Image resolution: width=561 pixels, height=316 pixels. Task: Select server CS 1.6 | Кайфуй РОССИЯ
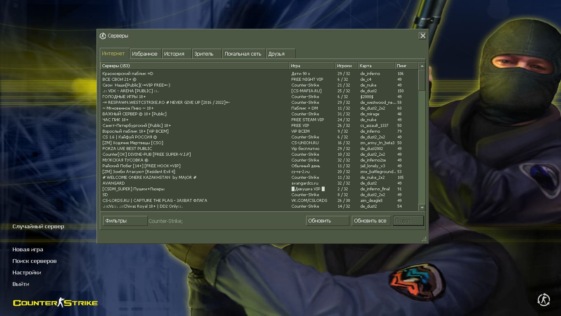coord(259,137)
